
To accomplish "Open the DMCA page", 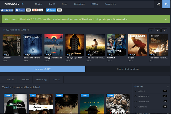I will click(x=95, y=4).
